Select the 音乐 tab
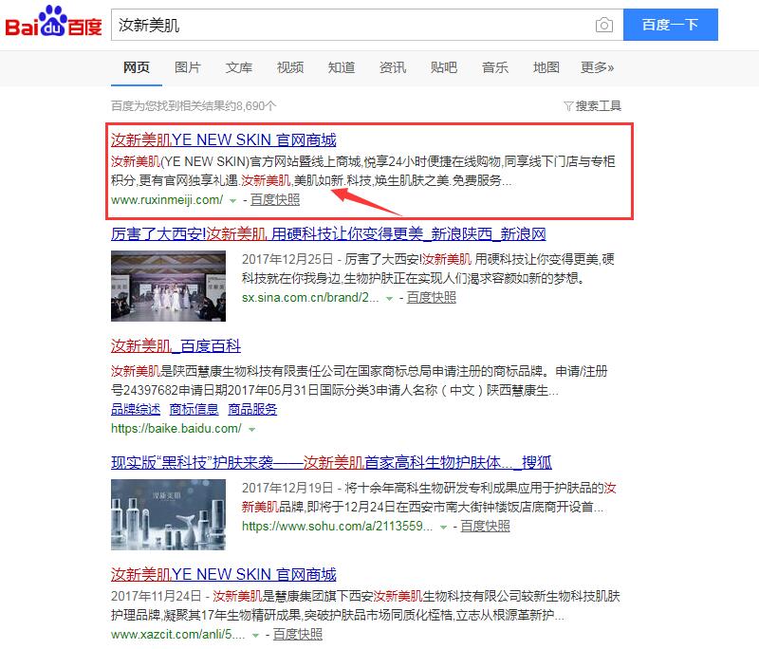Screen dimensions: 759x649 pyautogui.click(x=494, y=68)
